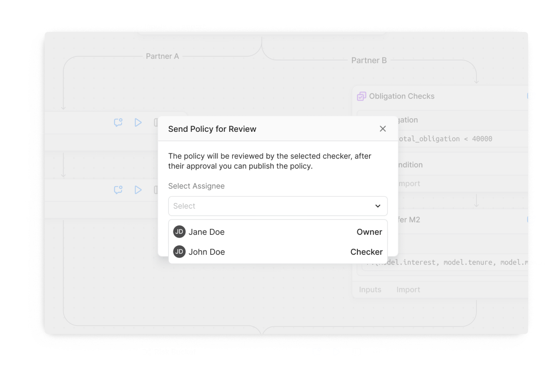This screenshot has height=379, width=560.
Task: Switch to Import tab under Partner B node
Action: pos(408,290)
